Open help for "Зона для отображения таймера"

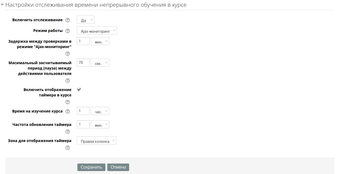click(68, 148)
